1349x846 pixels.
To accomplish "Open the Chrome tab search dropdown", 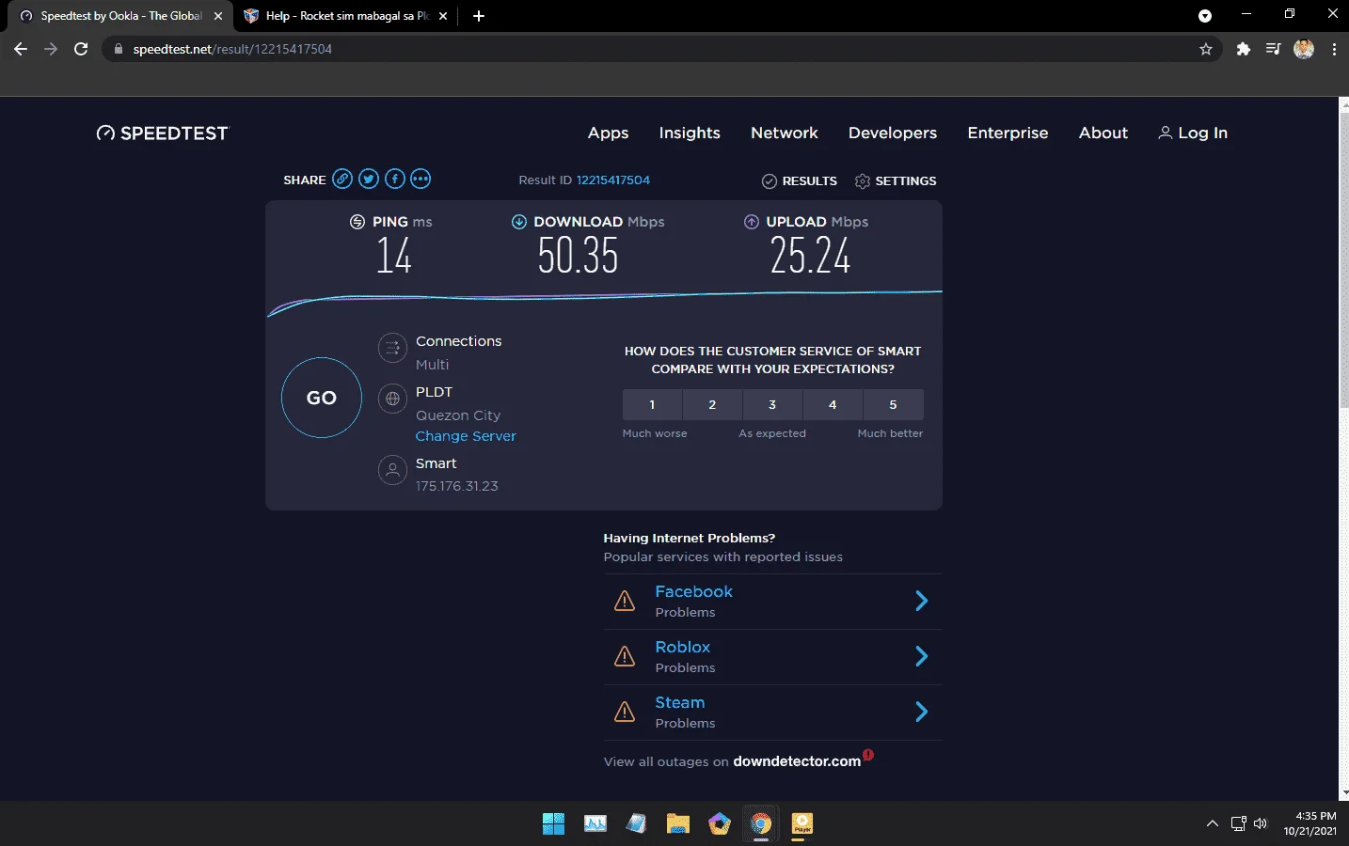I will pyautogui.click(x=1205, y=16).
